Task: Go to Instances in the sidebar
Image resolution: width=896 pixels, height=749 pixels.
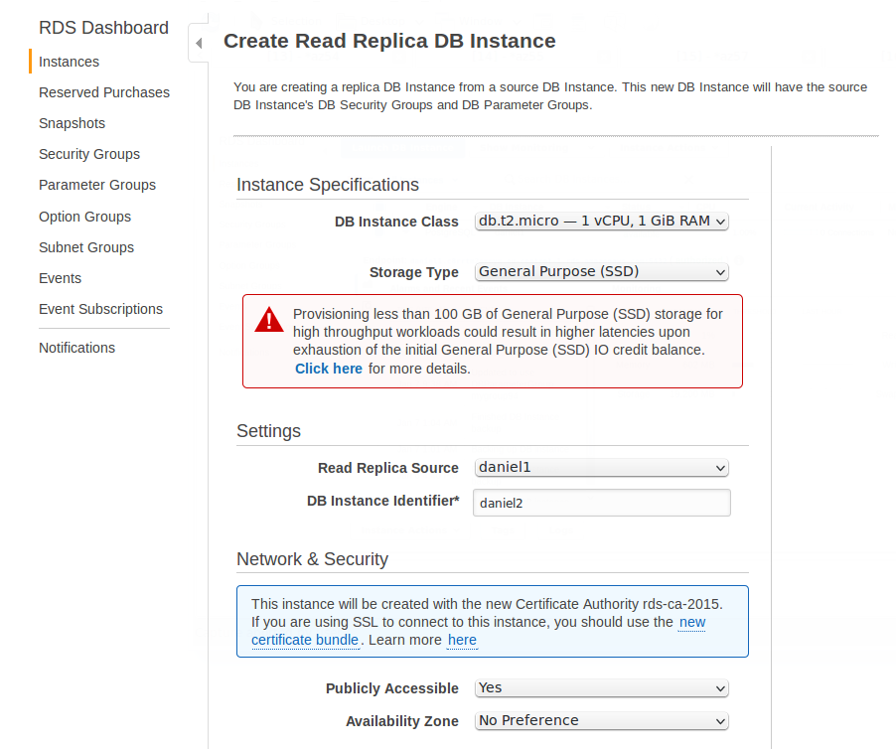Action: pyautogui.click(x=70, y=62)
